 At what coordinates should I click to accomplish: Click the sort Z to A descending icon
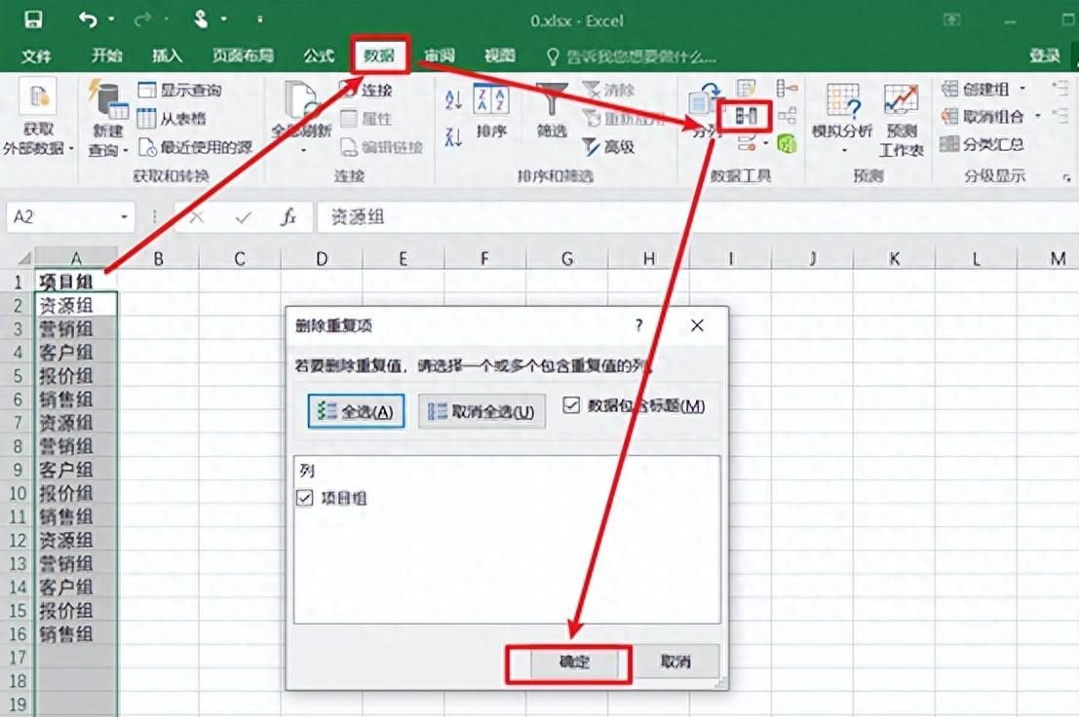tap(453, 136)
